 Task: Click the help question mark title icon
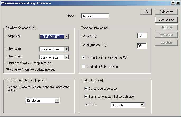(x=173, y=3)
